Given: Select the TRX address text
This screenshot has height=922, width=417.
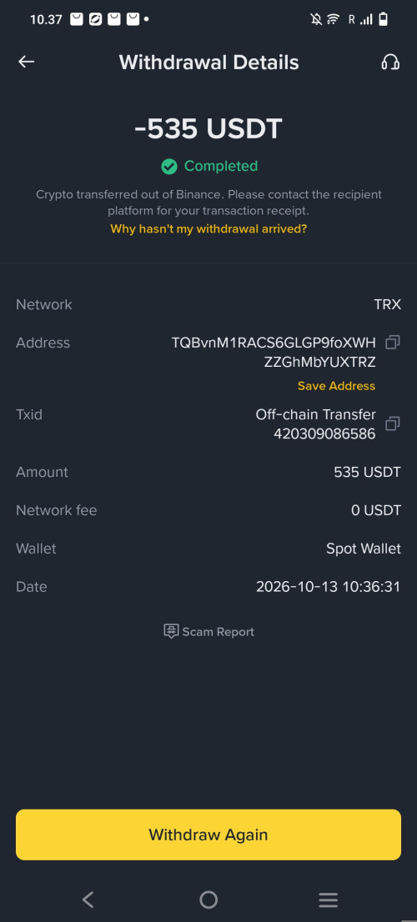Looking at the screenshot, I should (274, 353).
